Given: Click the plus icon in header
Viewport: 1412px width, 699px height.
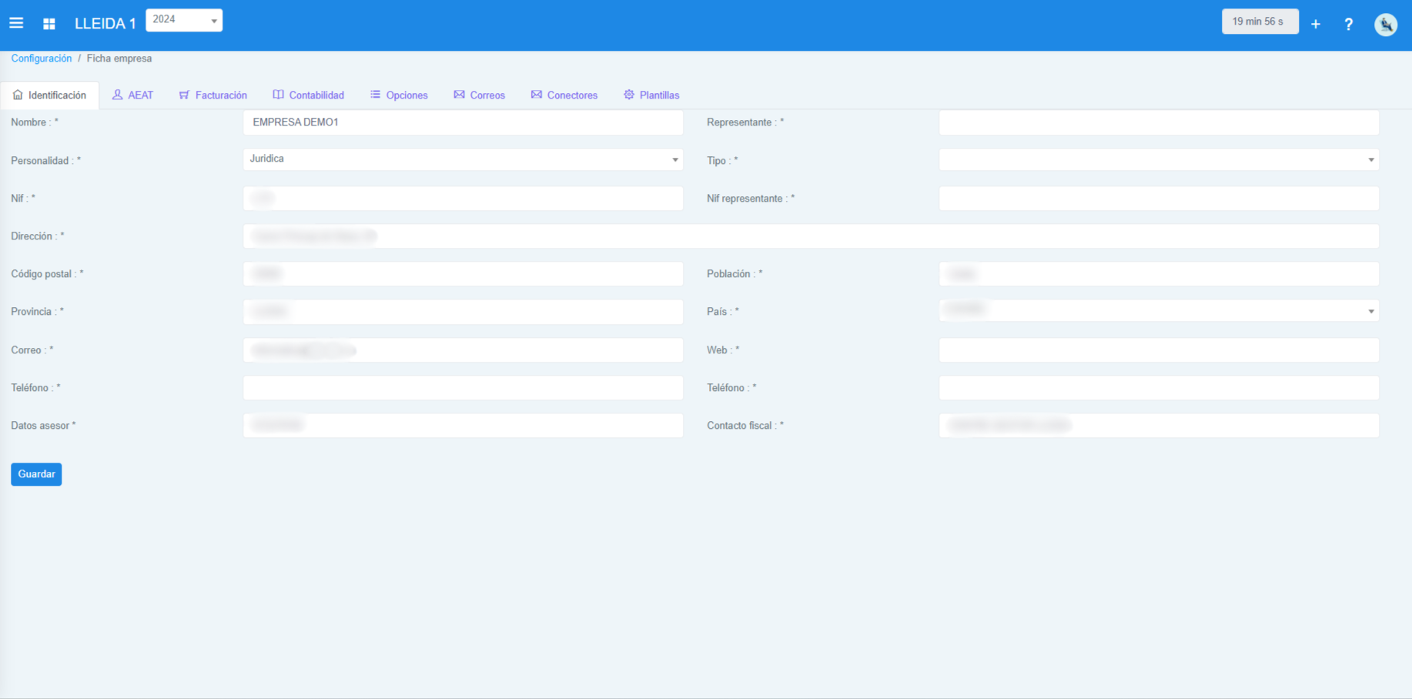Looking at the screenshot, I should click(x=1316, y=25).
